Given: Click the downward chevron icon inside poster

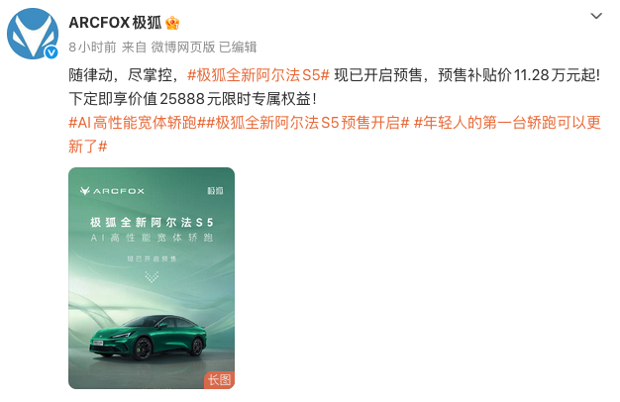Looking at the screenshot, I should [x=152, y=276].
